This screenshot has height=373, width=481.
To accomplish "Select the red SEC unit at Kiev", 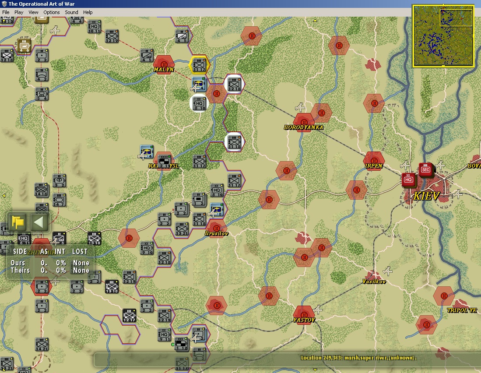I will click(x=425, y=169).
